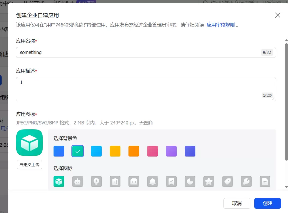
Task: Choose the yellow background color
Action: click(x=115, y=151)
